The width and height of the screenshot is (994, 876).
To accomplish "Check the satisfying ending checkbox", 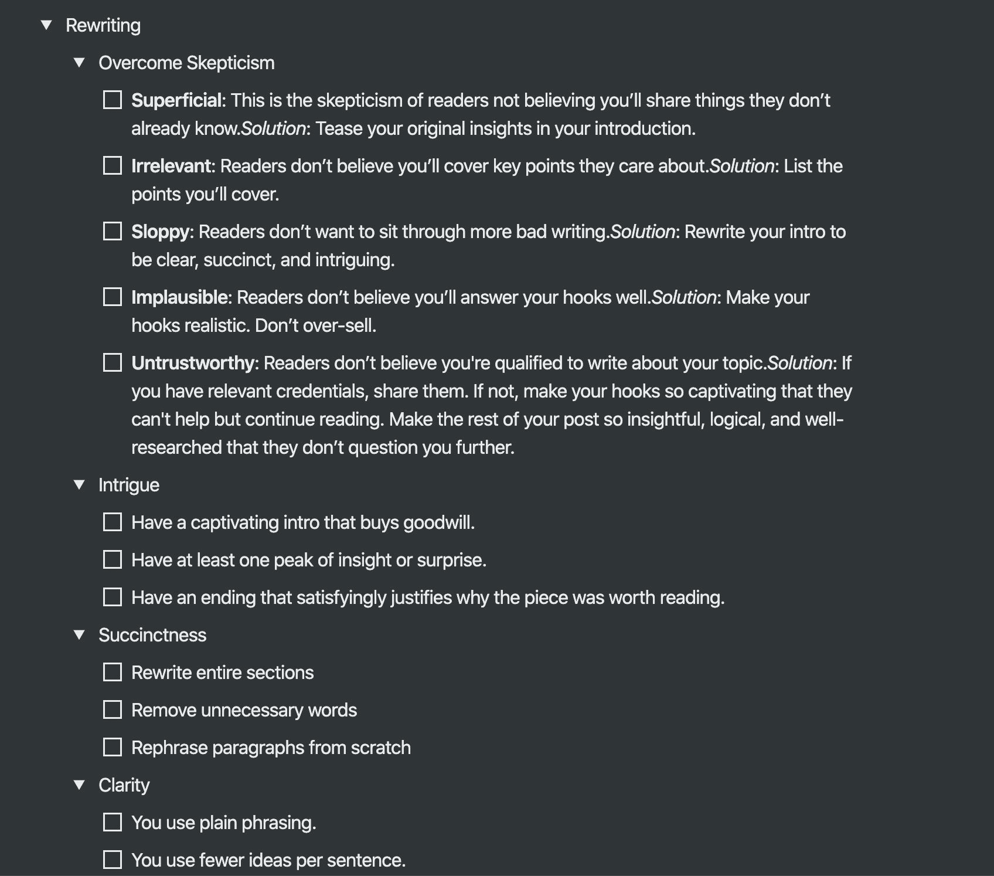I will pos(113,597).
